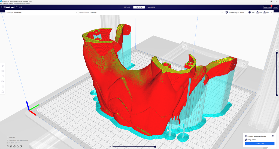Image resolution: width=279 pixels, height=149 pixels.
Task: Select the Move tool in left toolbar
Action: pyautogui.click(x=3, y=66)
